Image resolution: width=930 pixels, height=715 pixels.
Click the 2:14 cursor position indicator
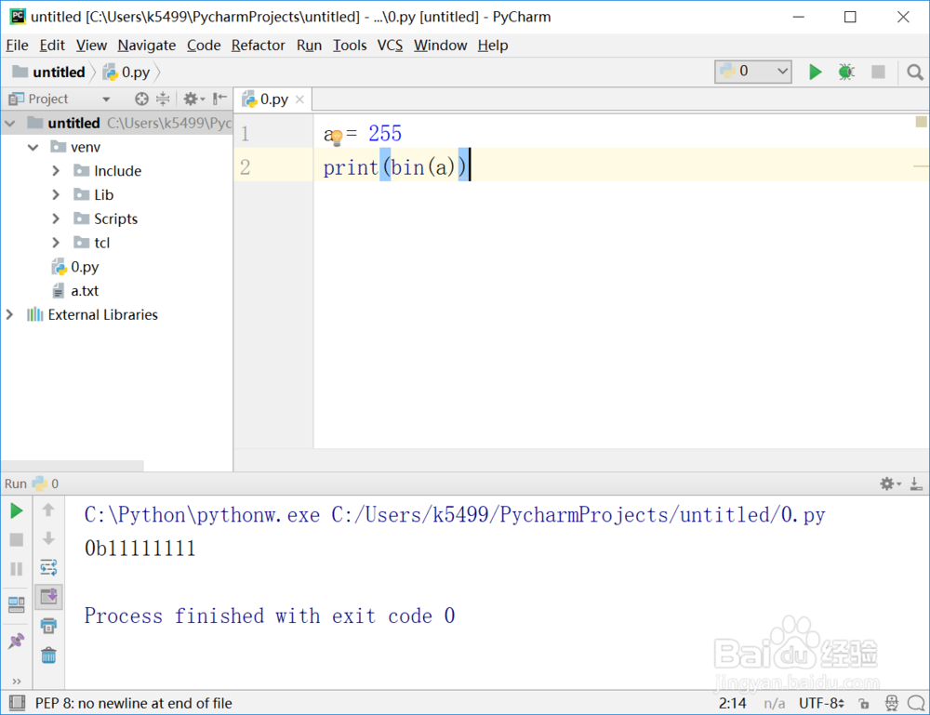(732, 704)
